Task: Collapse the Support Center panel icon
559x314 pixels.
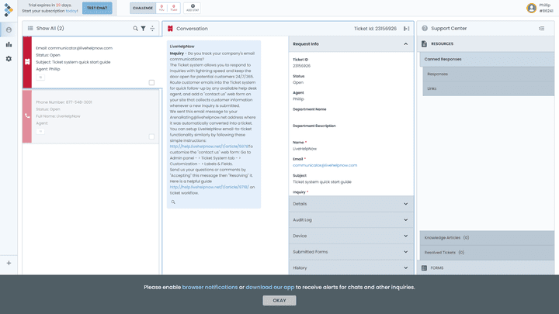Action: [x=541, y=28]
